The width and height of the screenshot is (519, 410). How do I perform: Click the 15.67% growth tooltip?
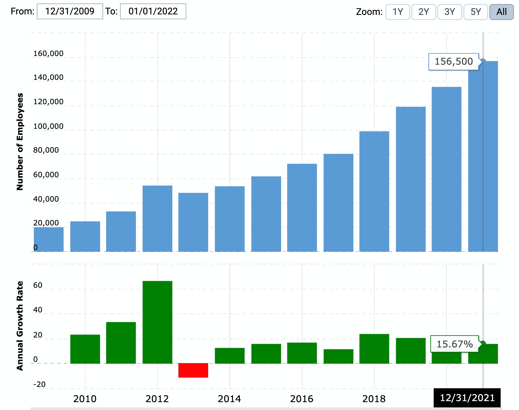pyautogui.click(x=454, y=344)
